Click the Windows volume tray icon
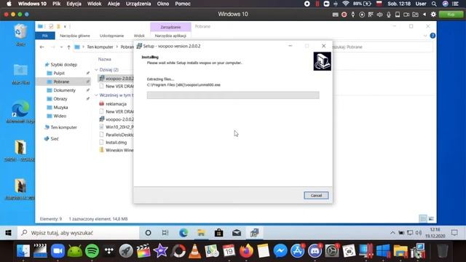The height and width of the screenshot is (262, 466). (x=419, y=233)
